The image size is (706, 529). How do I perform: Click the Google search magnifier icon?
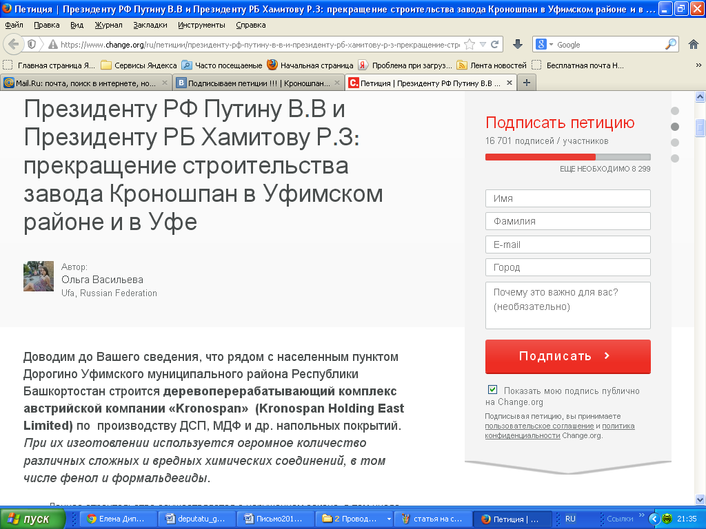pyautogui.click(x=670, y=44)
